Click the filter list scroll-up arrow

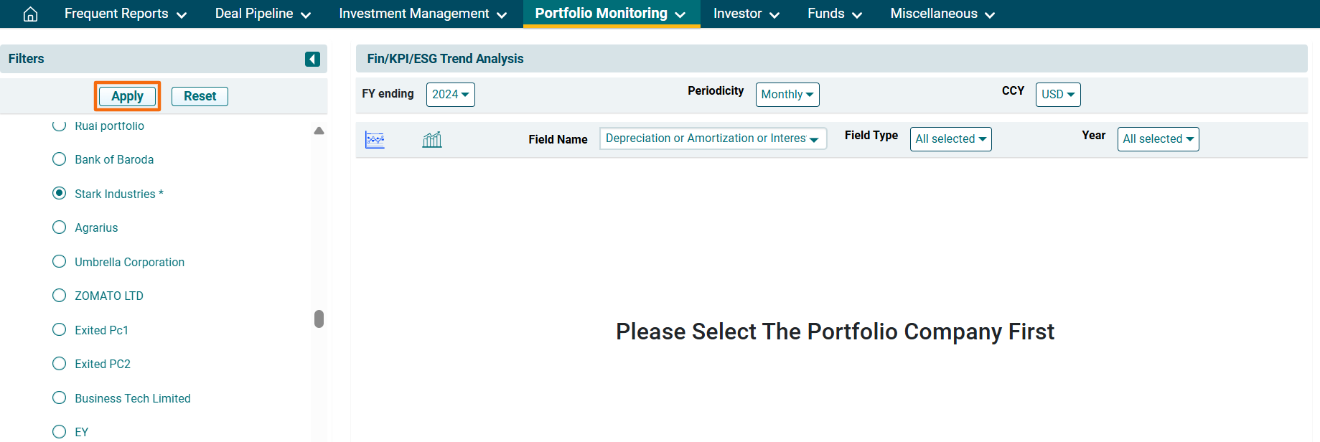point(319,131)
